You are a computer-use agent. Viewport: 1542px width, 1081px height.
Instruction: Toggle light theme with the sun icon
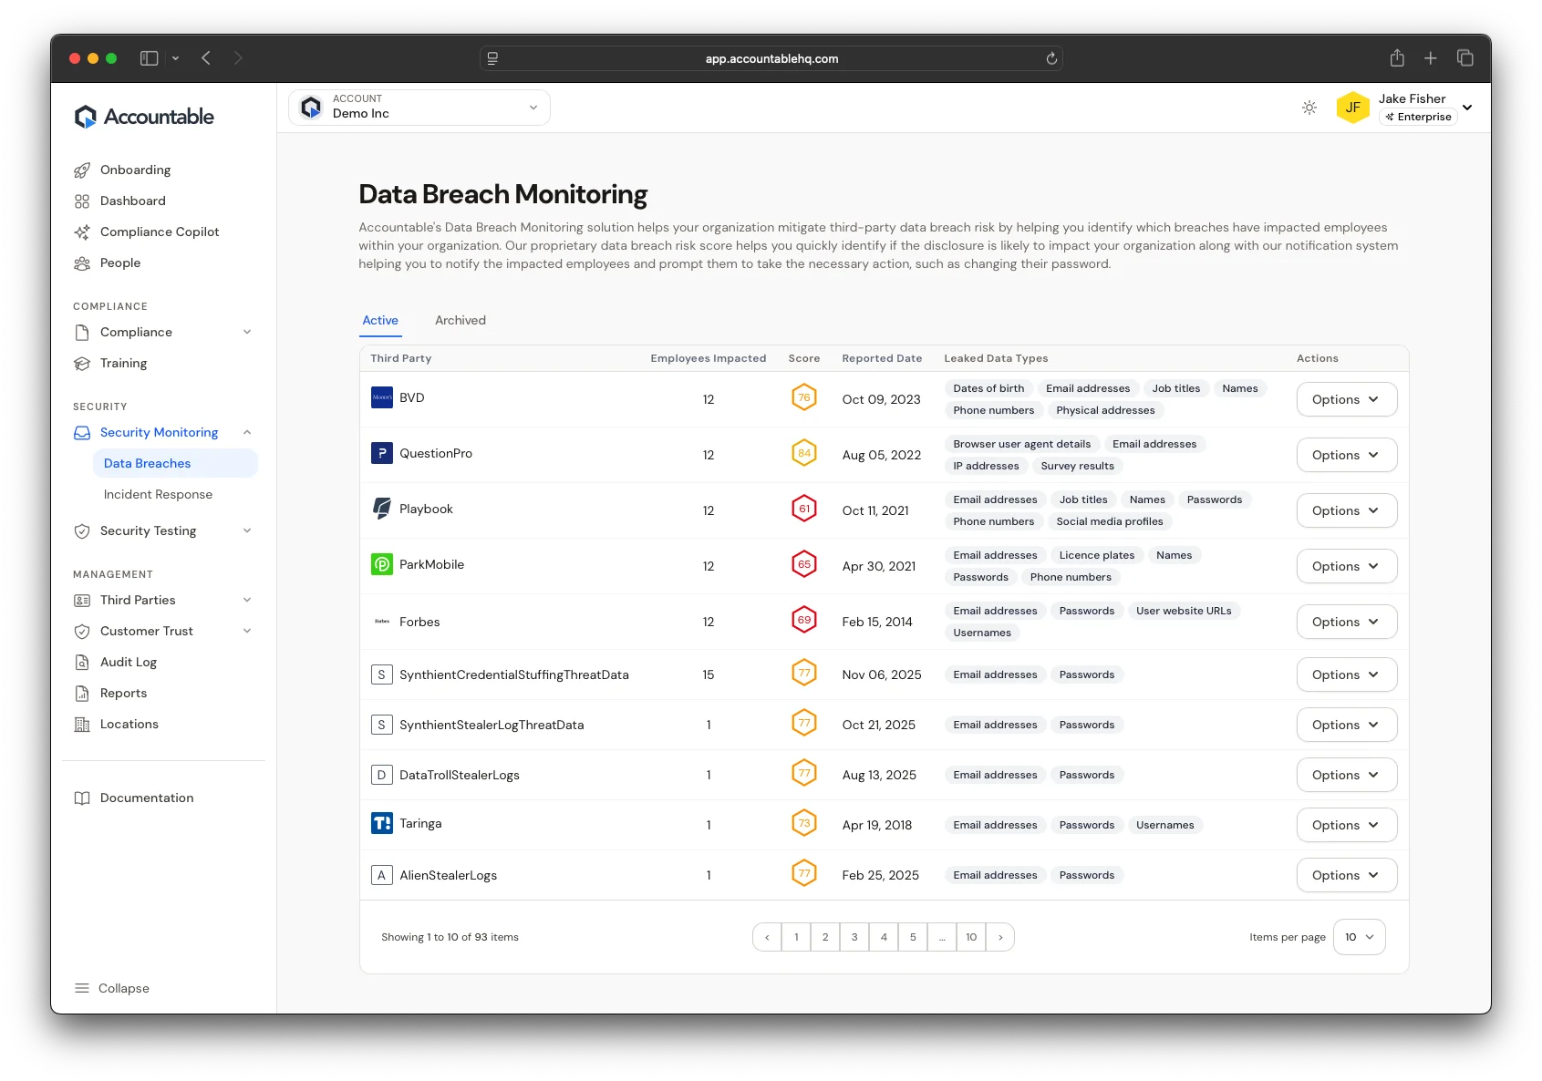click(1309, 108)
